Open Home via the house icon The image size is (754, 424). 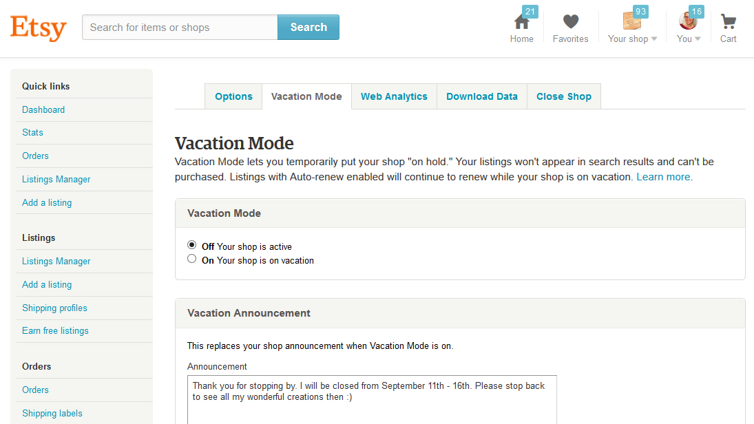pos(521,23)
